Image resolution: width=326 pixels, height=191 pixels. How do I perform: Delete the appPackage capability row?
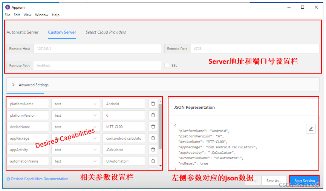click(153, 138)
